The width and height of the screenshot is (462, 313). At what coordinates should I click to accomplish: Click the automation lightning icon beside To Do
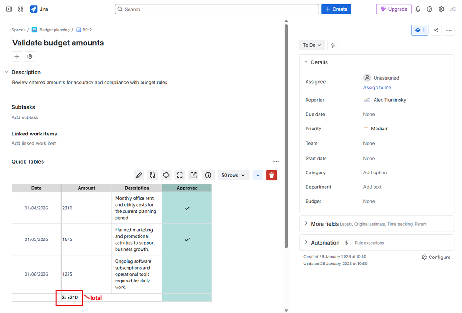pyautogui.click(x=333, y=45)
